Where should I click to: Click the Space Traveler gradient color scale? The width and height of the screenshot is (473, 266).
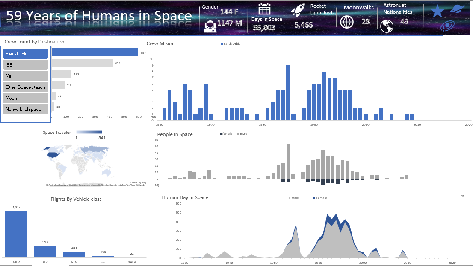[89, 133]
